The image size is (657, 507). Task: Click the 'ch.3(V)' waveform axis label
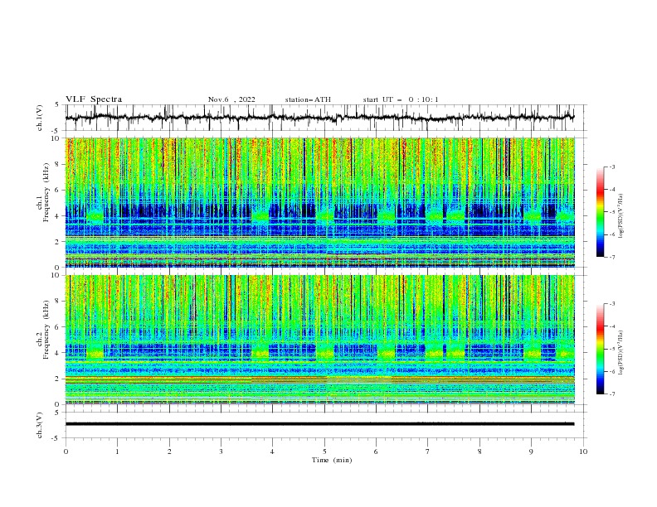pyautogui.click(x=40, y=425)
